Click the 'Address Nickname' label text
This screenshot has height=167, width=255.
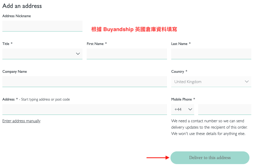point(17,16)
